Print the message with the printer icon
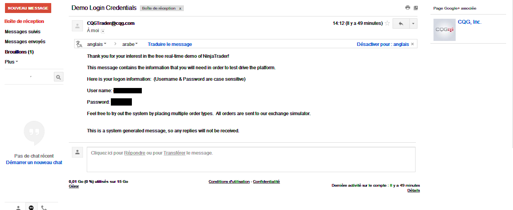 tap(407, 8)
